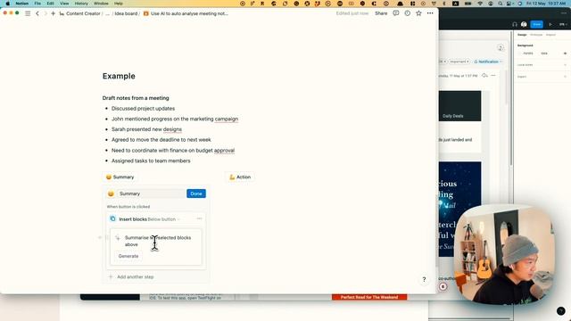Switch to the Figma Design tab

(x=522, y=35)
